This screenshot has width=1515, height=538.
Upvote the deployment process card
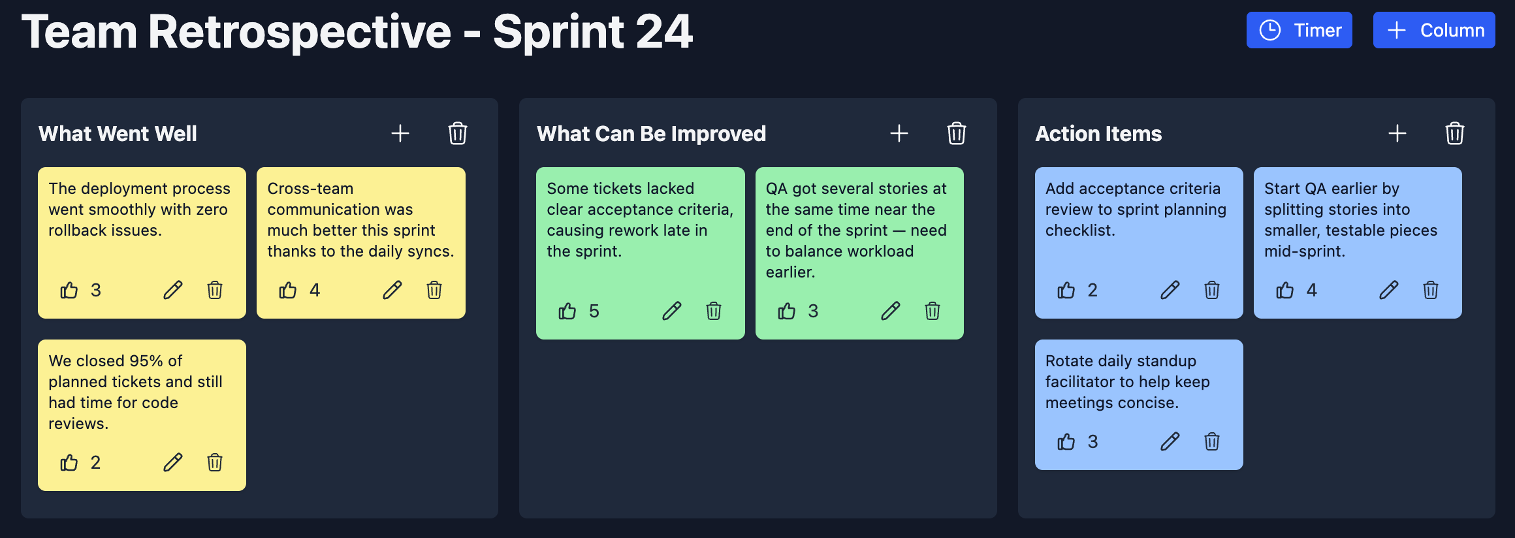pos(69,290)
